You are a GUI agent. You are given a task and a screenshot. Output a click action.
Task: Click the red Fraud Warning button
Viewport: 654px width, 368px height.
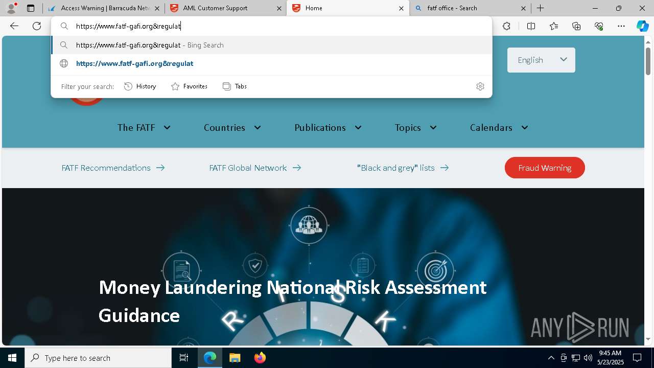[x=545, y=168]
